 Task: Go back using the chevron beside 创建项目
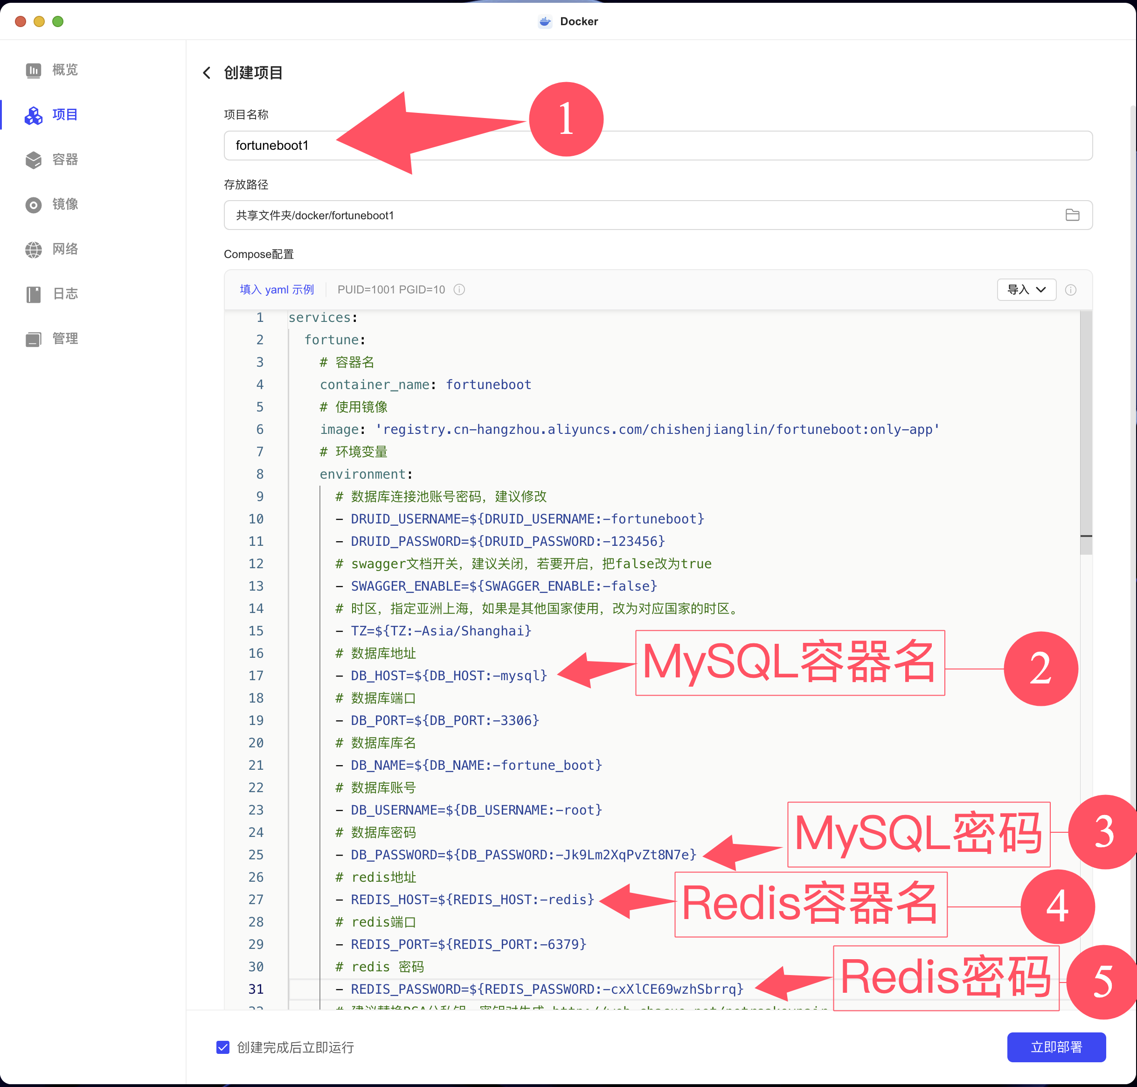coord(207,72)
